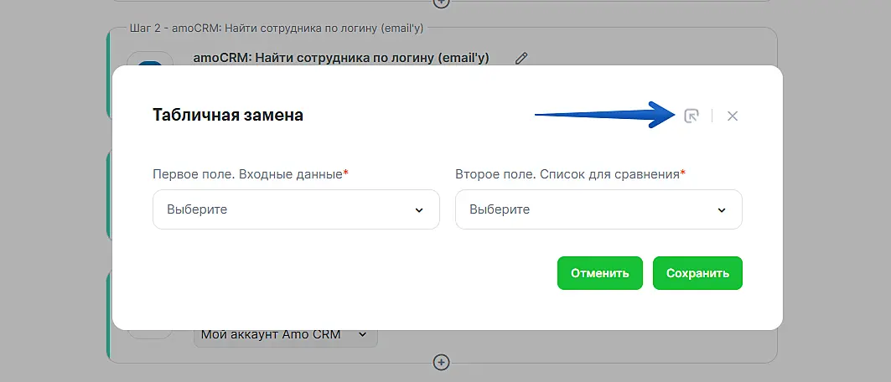Click the plus icon above Шаг 2
891x382 pixels.
[442, 3]
